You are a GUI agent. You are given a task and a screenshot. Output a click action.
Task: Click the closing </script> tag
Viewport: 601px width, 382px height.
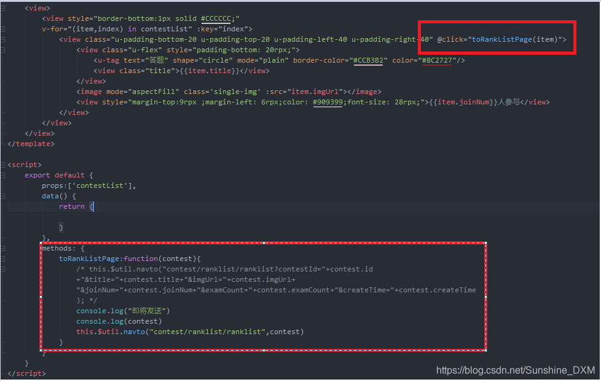[x=26, y=373]
